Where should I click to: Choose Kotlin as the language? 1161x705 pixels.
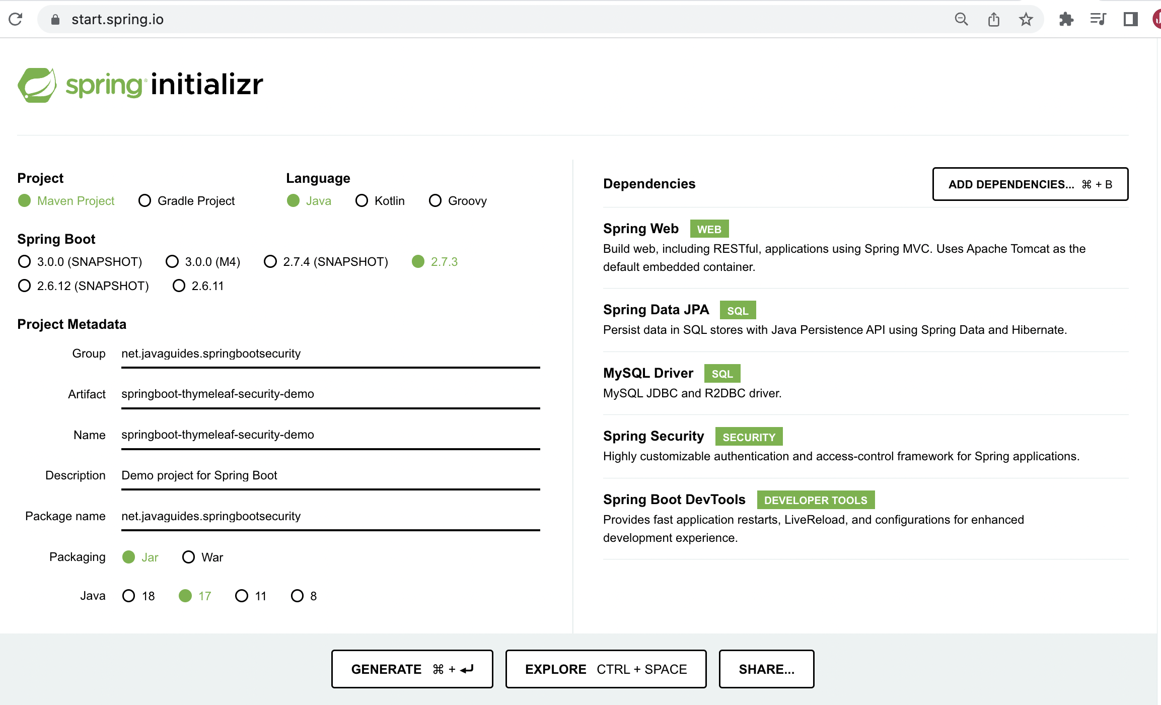pyautogui.click(x=380, y=201)
